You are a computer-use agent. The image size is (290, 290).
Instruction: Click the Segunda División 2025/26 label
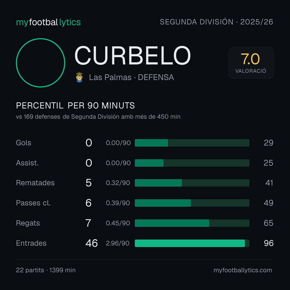pyautogui.click(x=216, y=22)
